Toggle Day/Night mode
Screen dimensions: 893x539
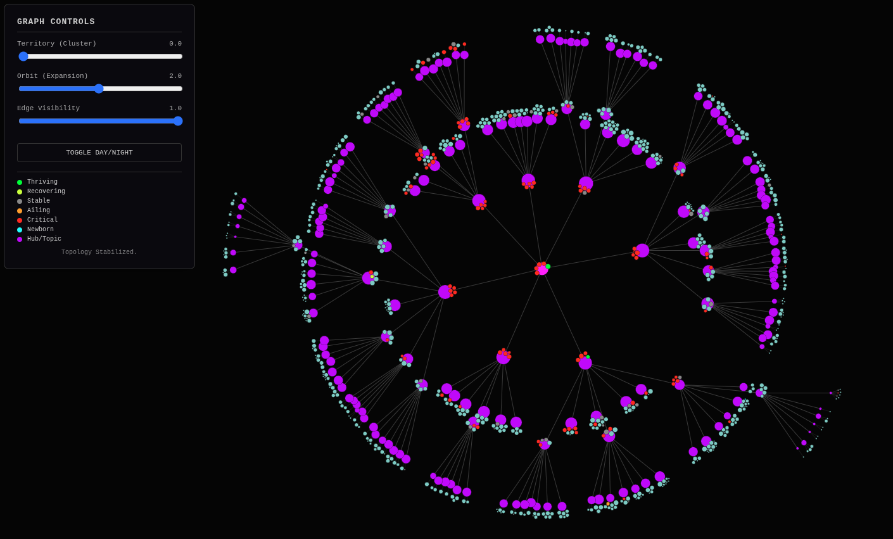click(99, 153)
